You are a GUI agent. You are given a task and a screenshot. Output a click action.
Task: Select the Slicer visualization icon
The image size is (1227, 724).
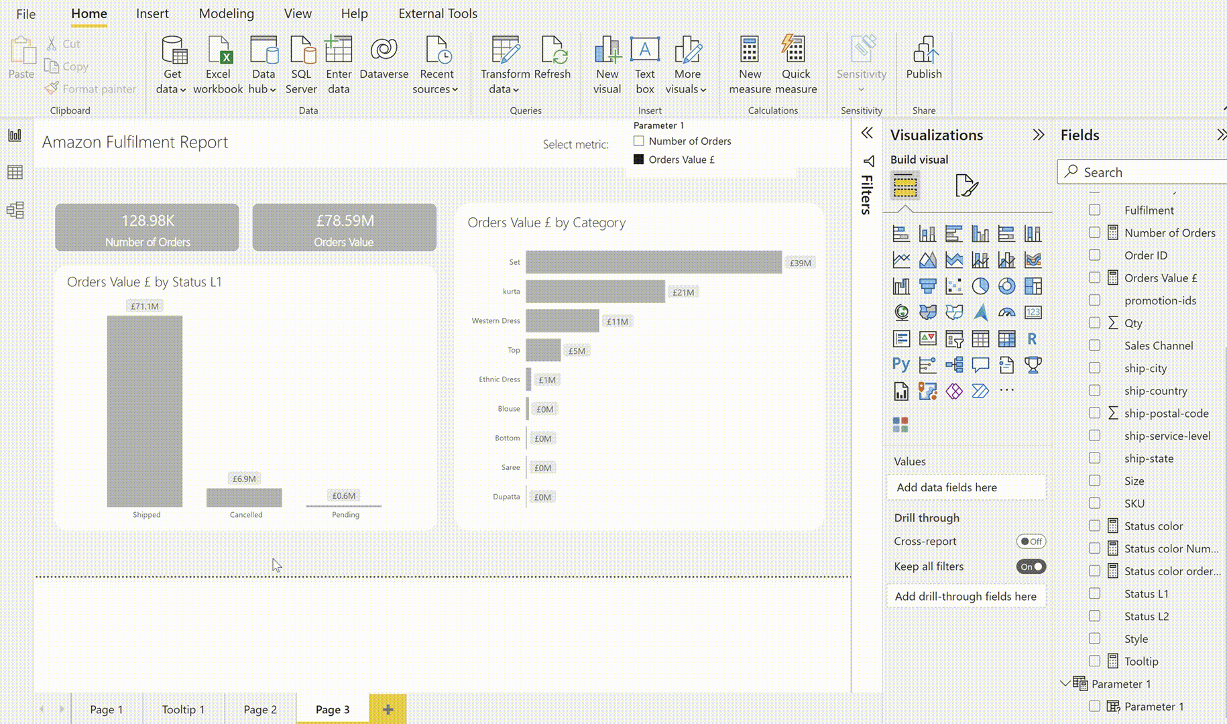click(x=954, y=339)
